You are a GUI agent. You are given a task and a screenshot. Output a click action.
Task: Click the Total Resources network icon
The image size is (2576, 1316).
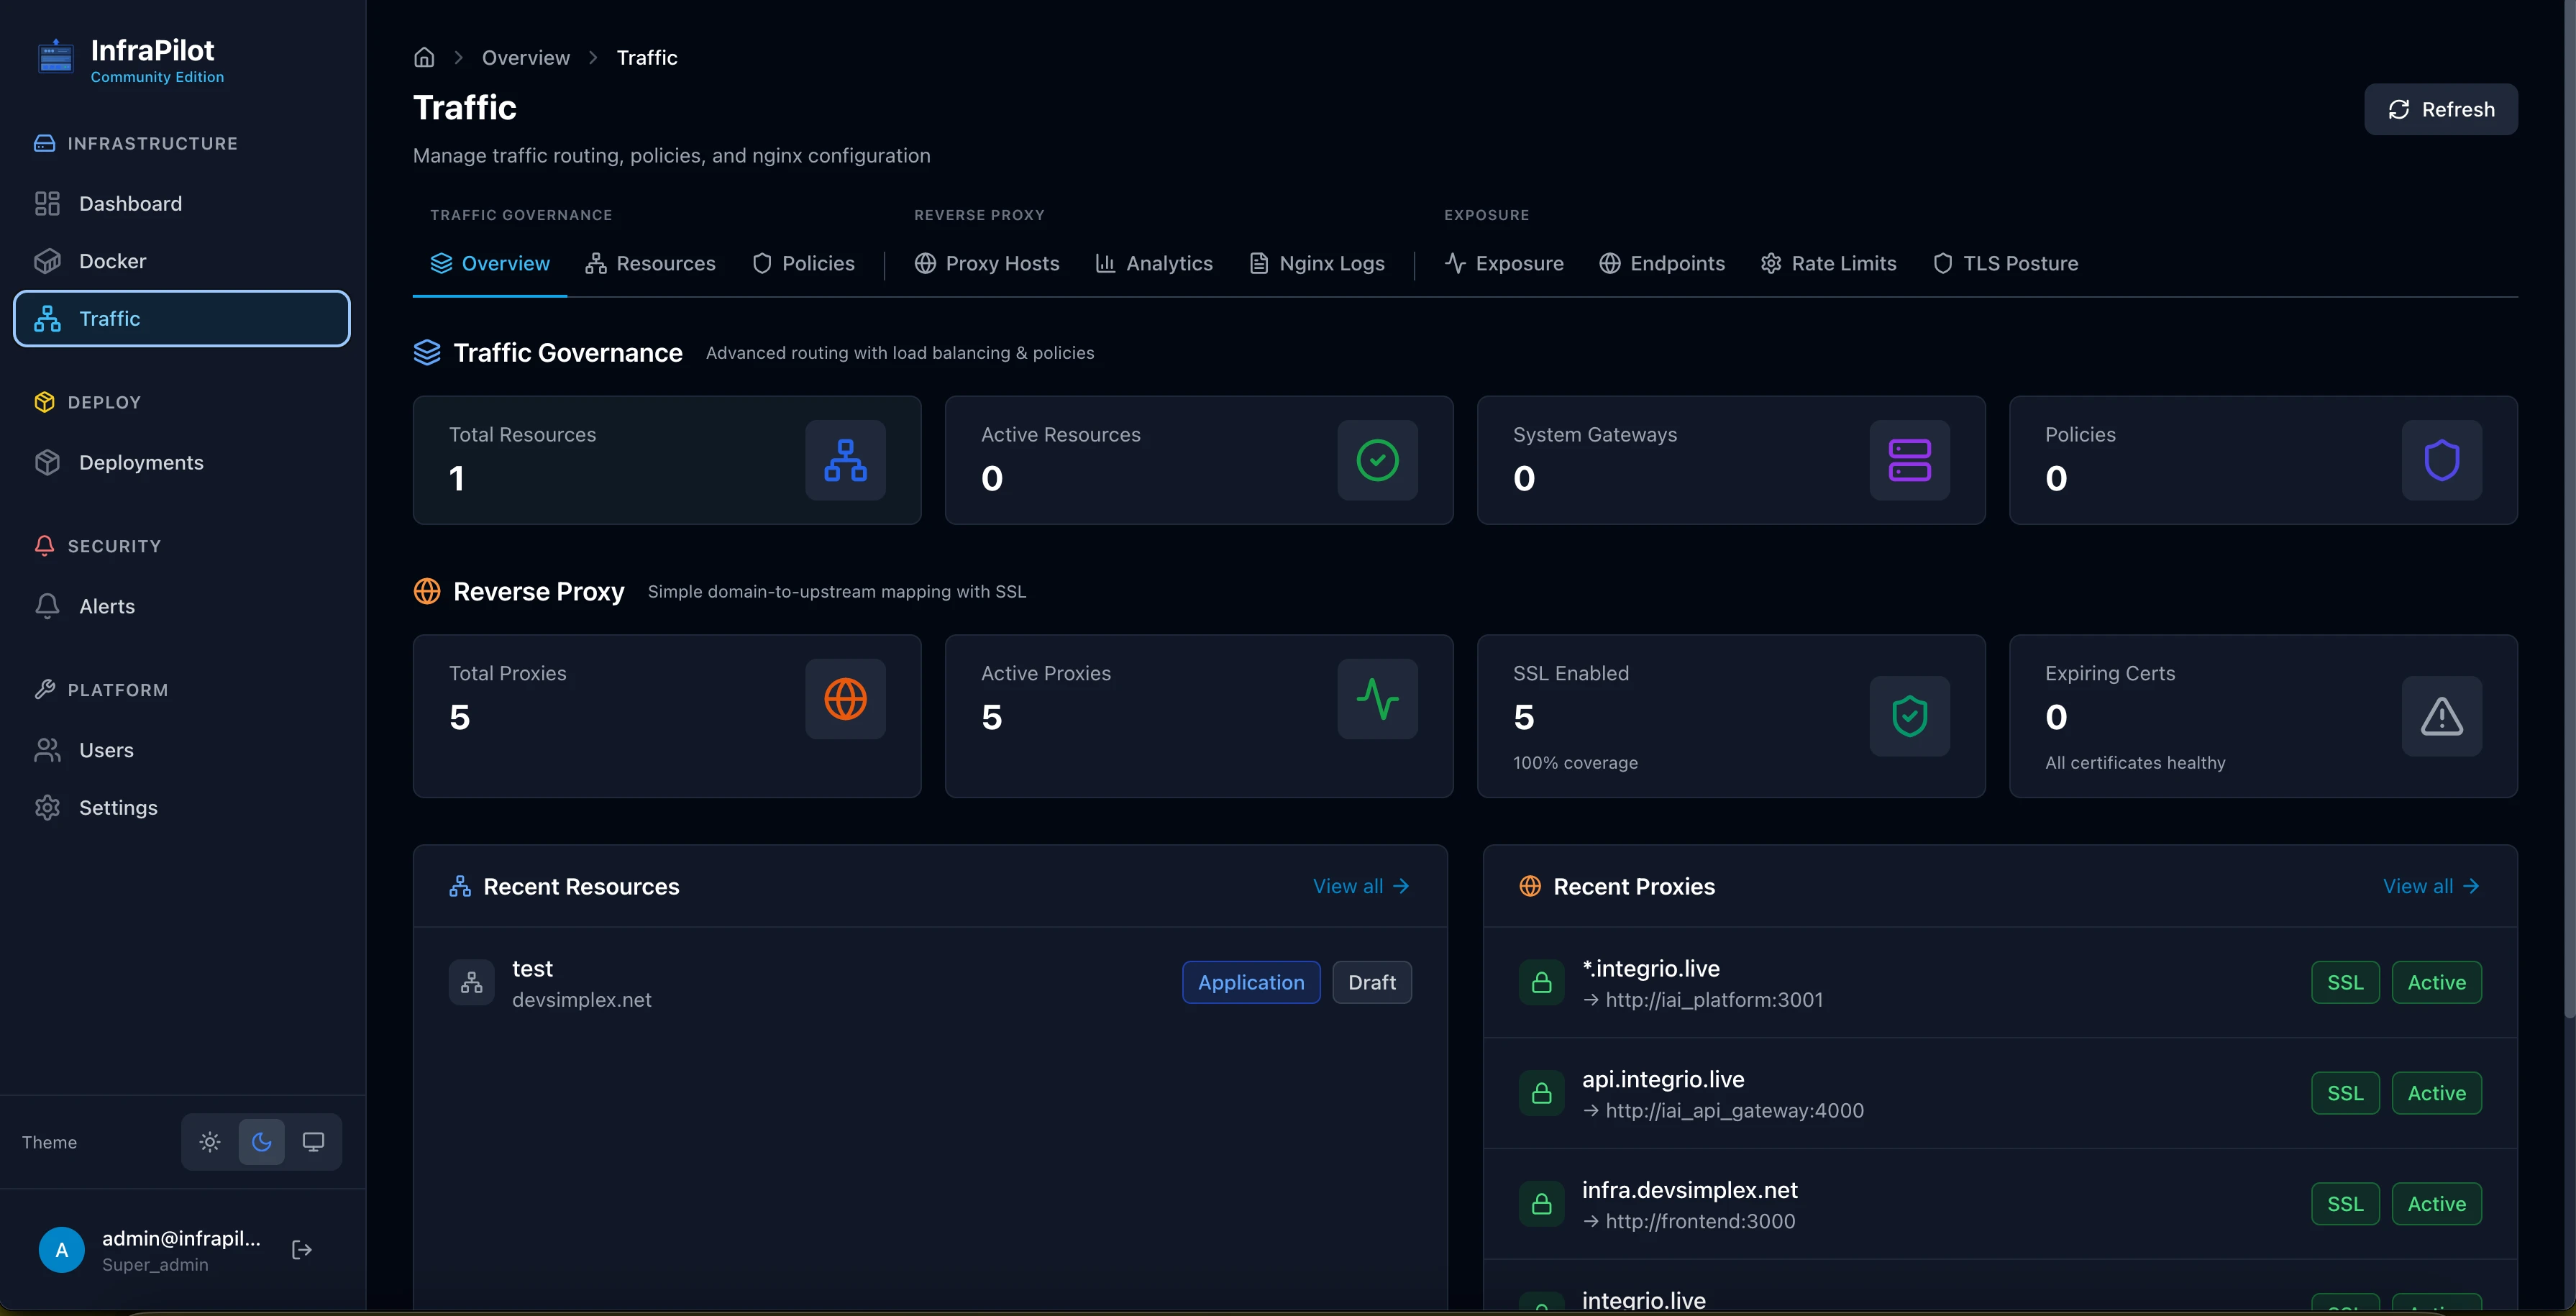click(845, 460)
